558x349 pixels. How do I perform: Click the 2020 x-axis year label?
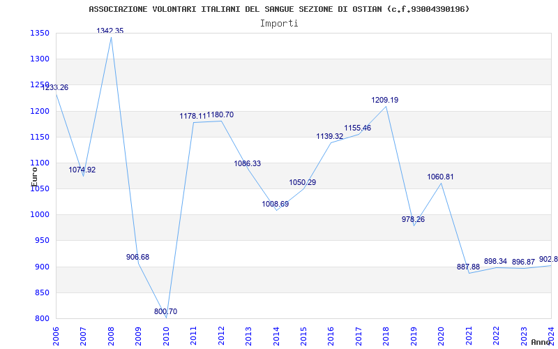pyautogui.click(x=441, y=336)
